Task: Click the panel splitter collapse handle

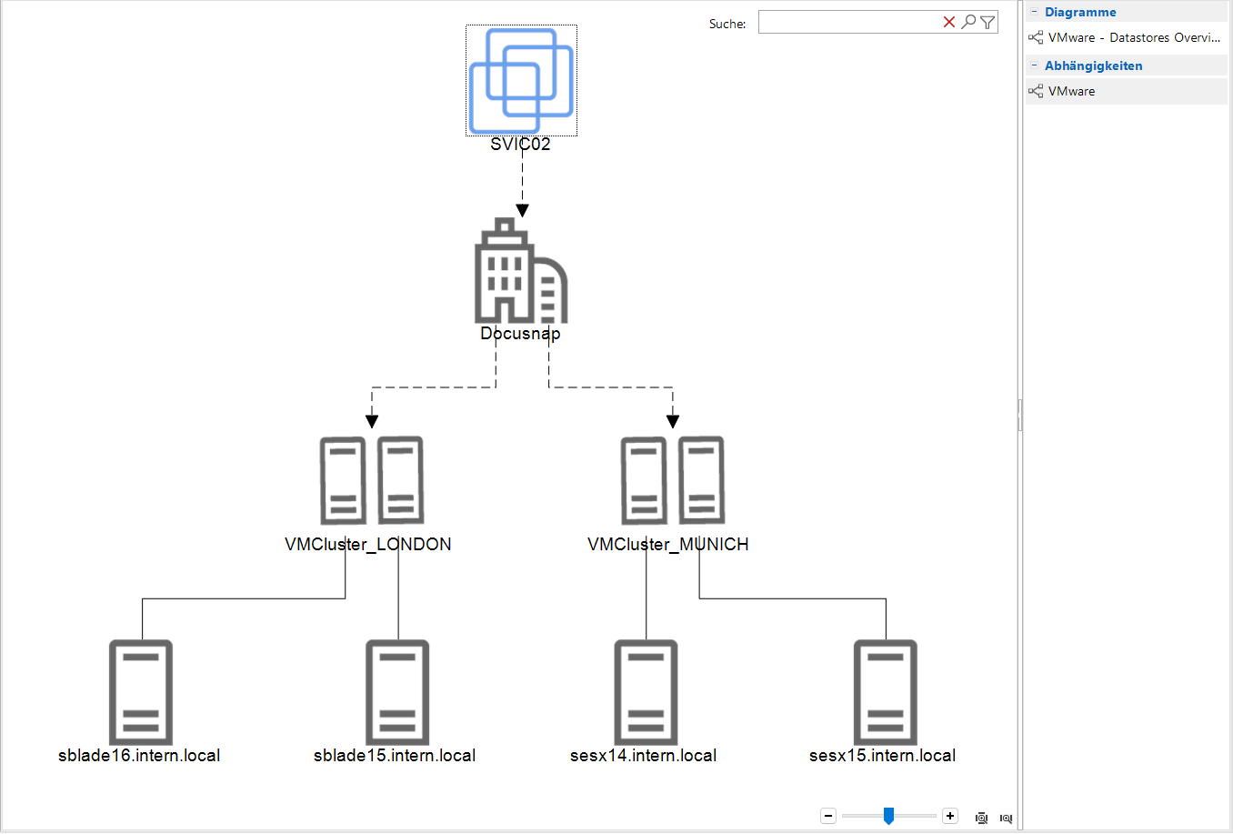Action: [x=1020, y=415]
